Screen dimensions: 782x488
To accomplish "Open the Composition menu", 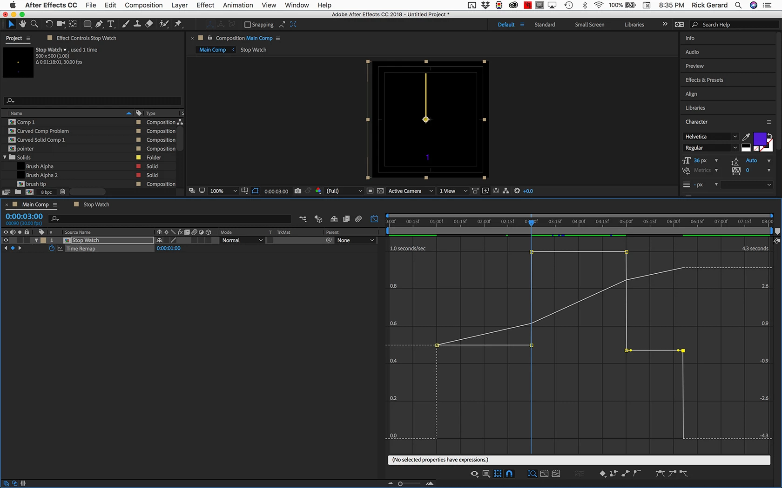I will 143,5.
